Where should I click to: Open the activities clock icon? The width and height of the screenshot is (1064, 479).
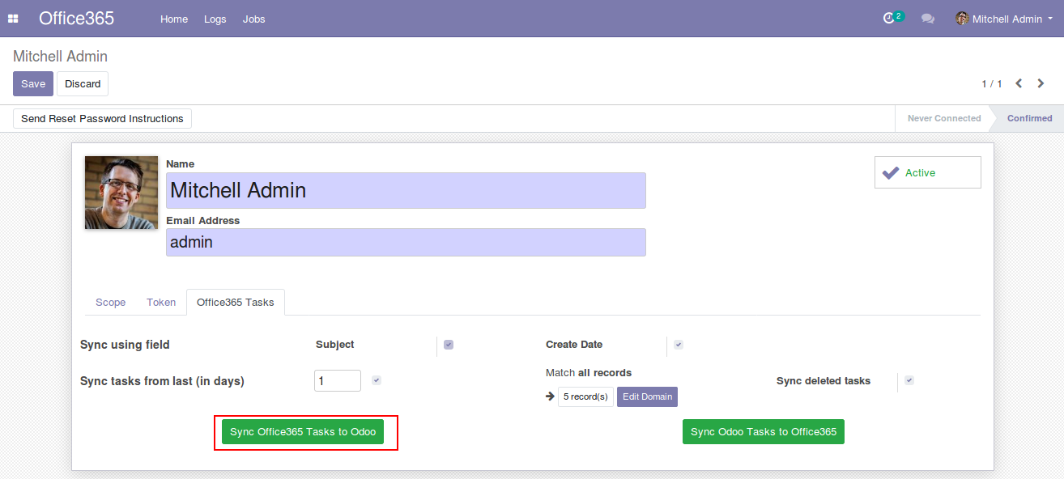tap(889, 19)
